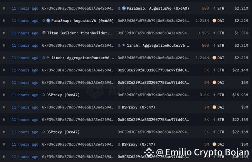
Task: Click the contract document icon before first DSProxy sender
Action: point(44,95)
